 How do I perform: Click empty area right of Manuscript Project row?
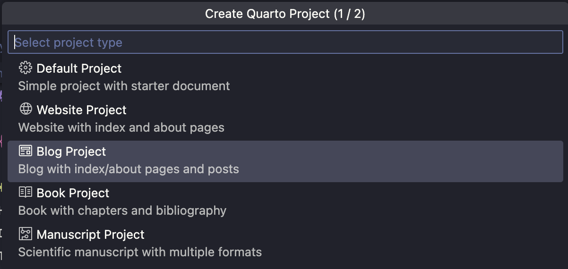tap(402, 244)
